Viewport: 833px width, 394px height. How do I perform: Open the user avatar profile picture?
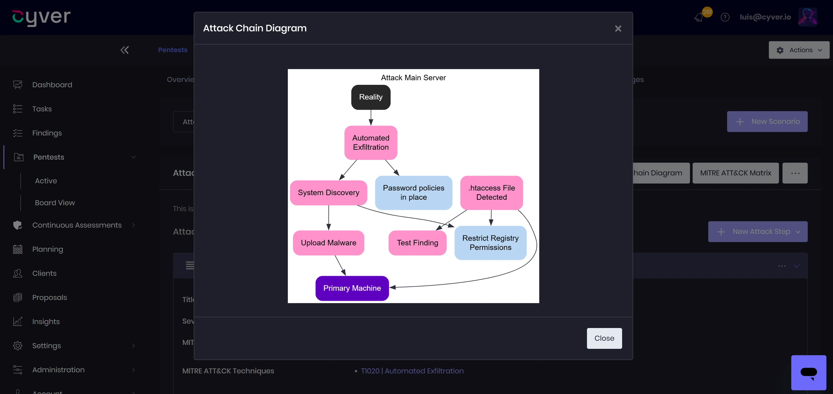[x=807, y=17]
